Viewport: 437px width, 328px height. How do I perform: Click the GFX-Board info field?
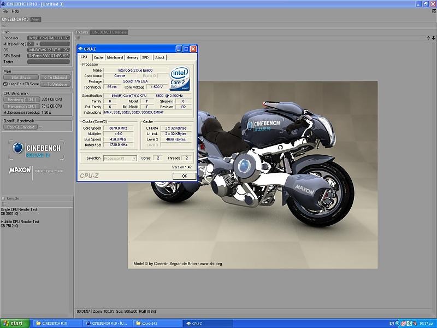tap(49, 56)
